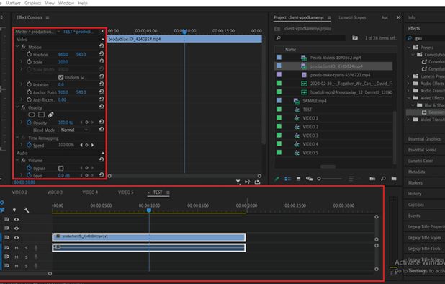Open the Essential Sound panel
This screenshot has height=284, width=445.
(x=422, y=150)
